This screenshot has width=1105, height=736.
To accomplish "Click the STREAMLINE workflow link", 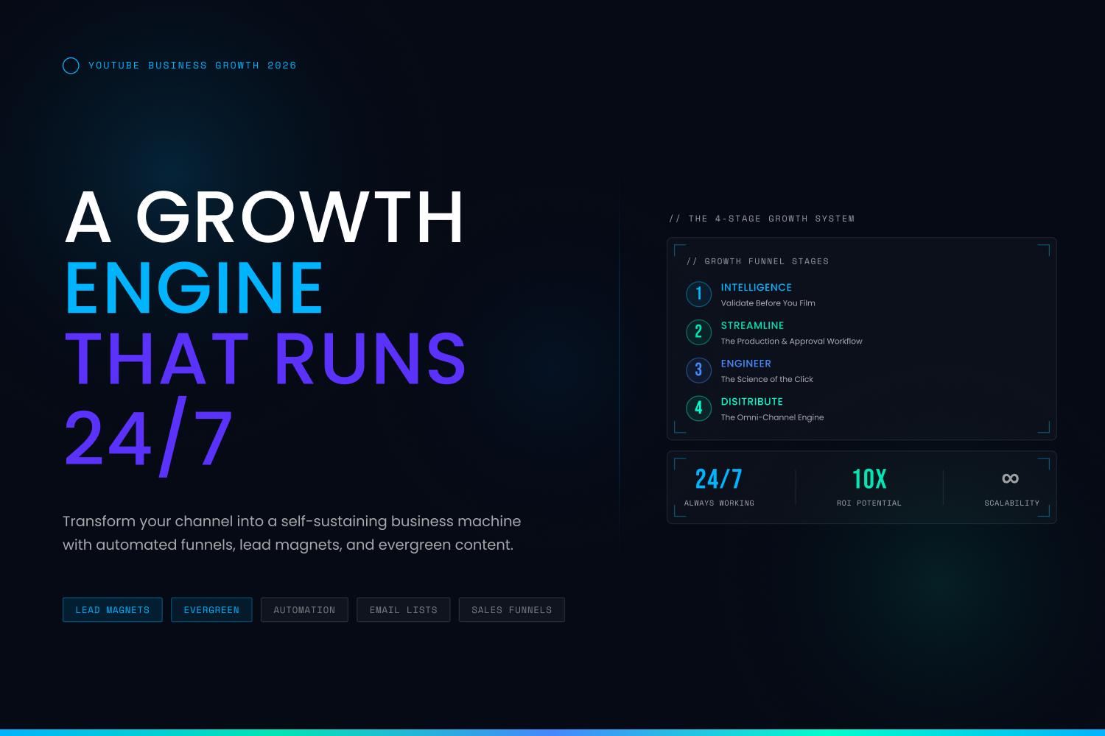I will pos(752,325).
